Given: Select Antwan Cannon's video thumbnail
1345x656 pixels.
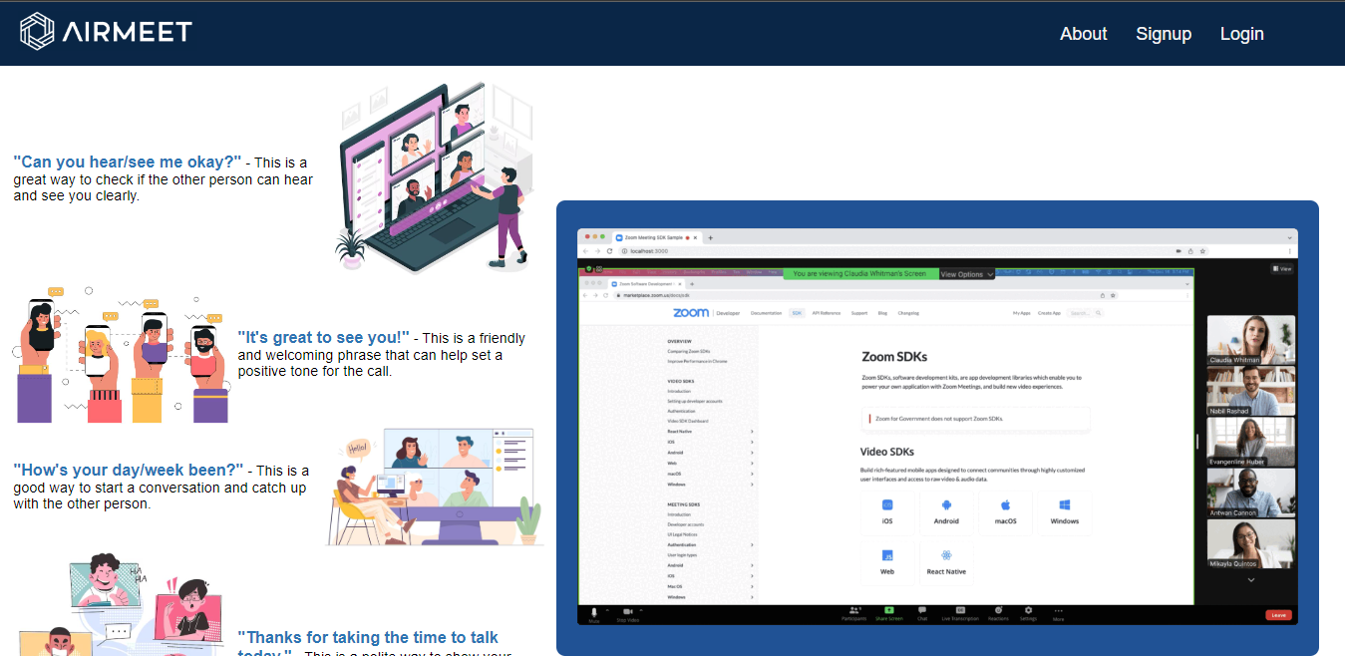Looking at the screenshot, I should coord(1251,492).
